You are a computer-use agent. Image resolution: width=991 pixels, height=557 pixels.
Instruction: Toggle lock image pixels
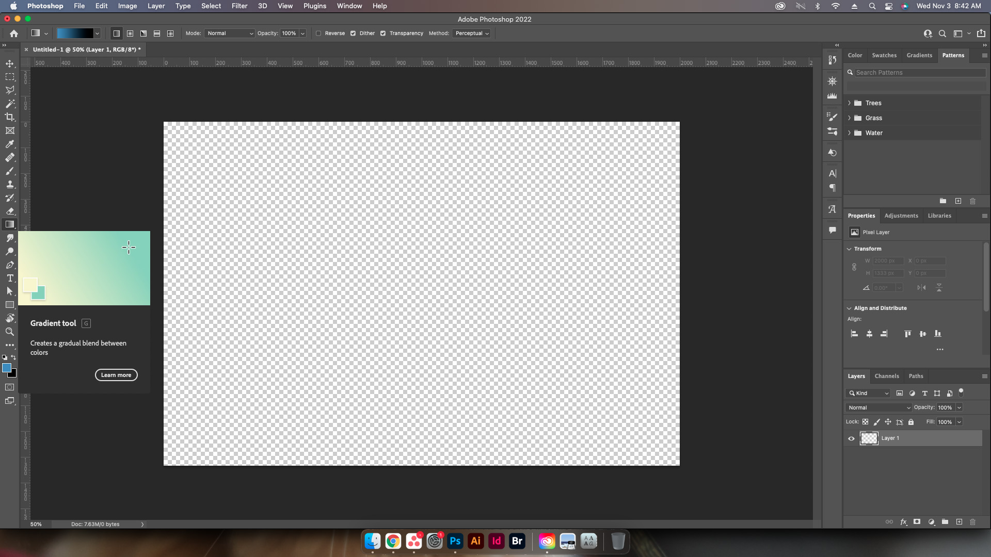(877, 422)
